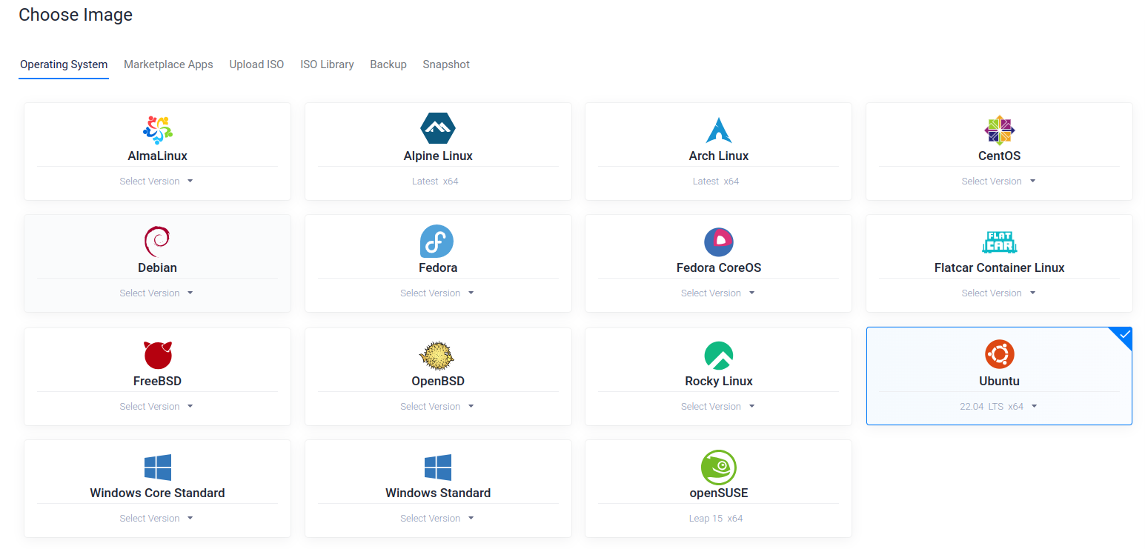This screenshot has height=549, width=1145.
Task: Click the Fedora CoreOS name label
Action: click(x=719, y=267)
